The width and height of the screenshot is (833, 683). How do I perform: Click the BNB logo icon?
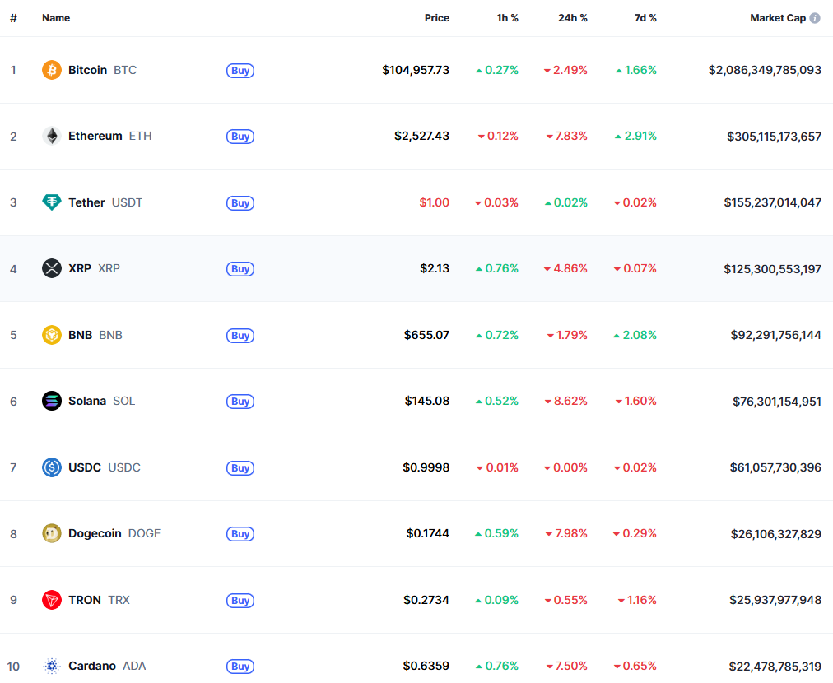point(52,335)
